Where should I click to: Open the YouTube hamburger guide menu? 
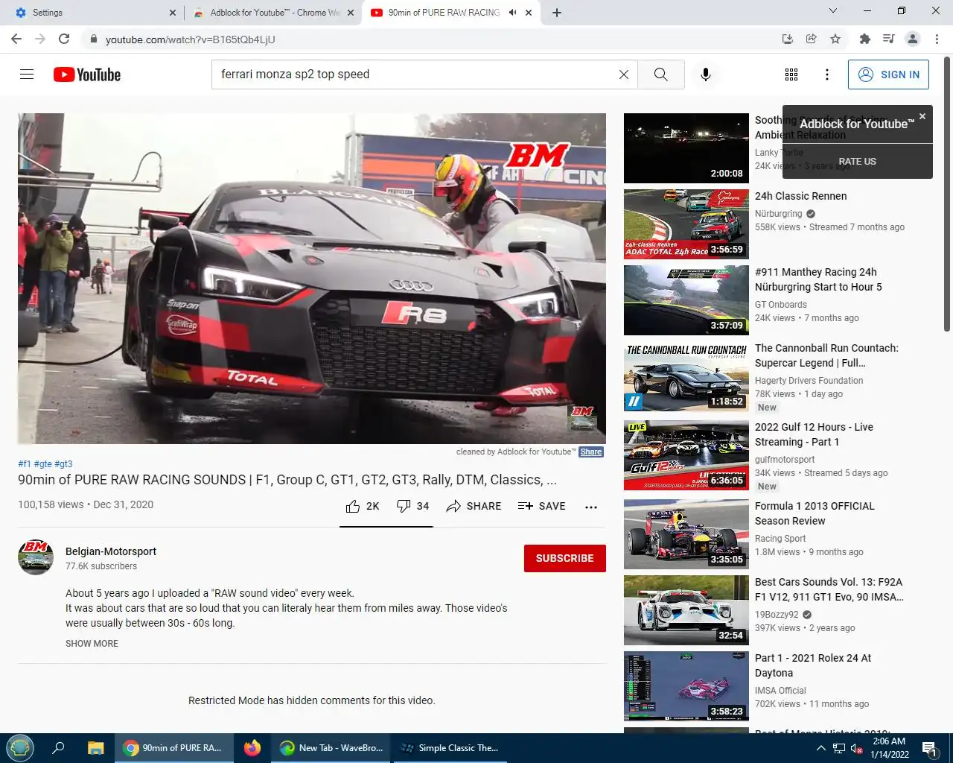27,75
